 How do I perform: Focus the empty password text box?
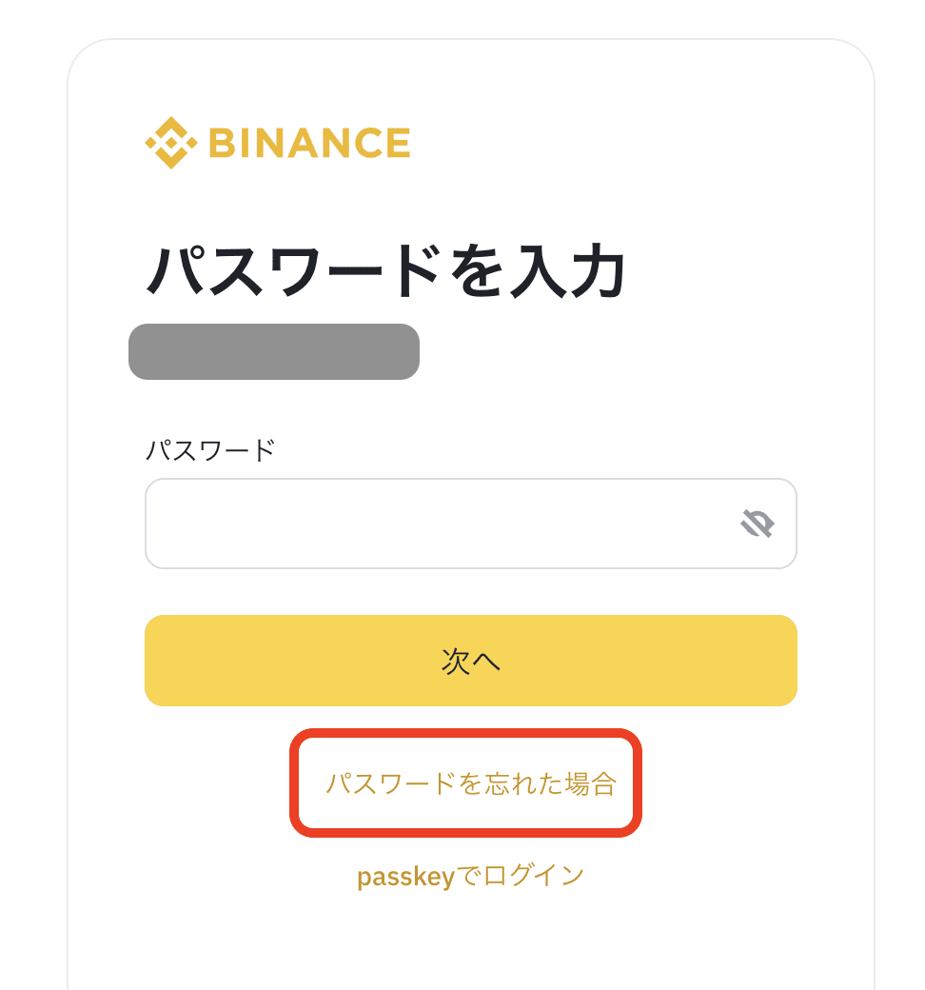pyautogui.click(x=470, y=524)
